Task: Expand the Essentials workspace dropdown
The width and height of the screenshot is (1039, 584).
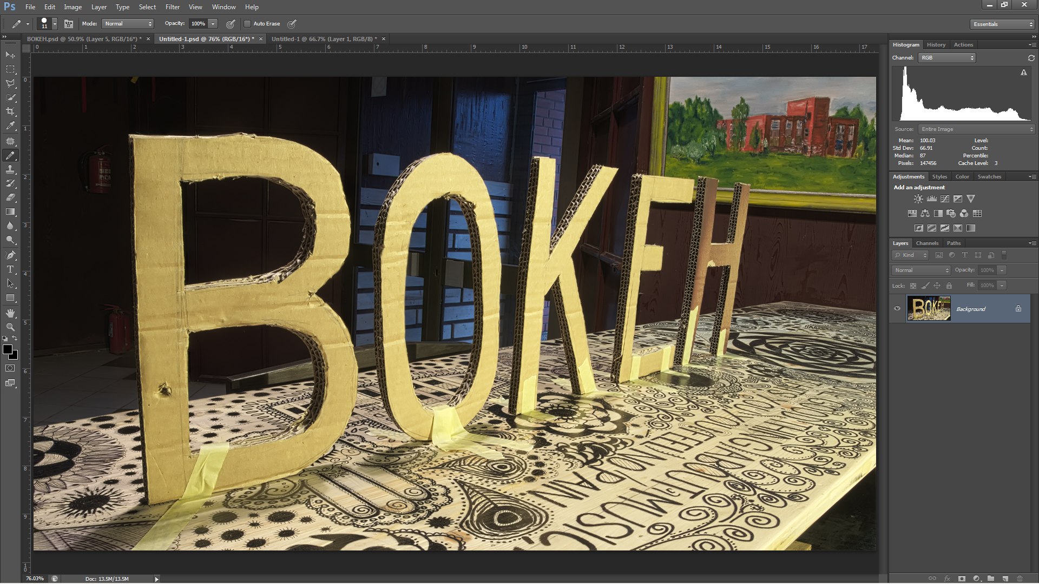Action: (1002, 24)
